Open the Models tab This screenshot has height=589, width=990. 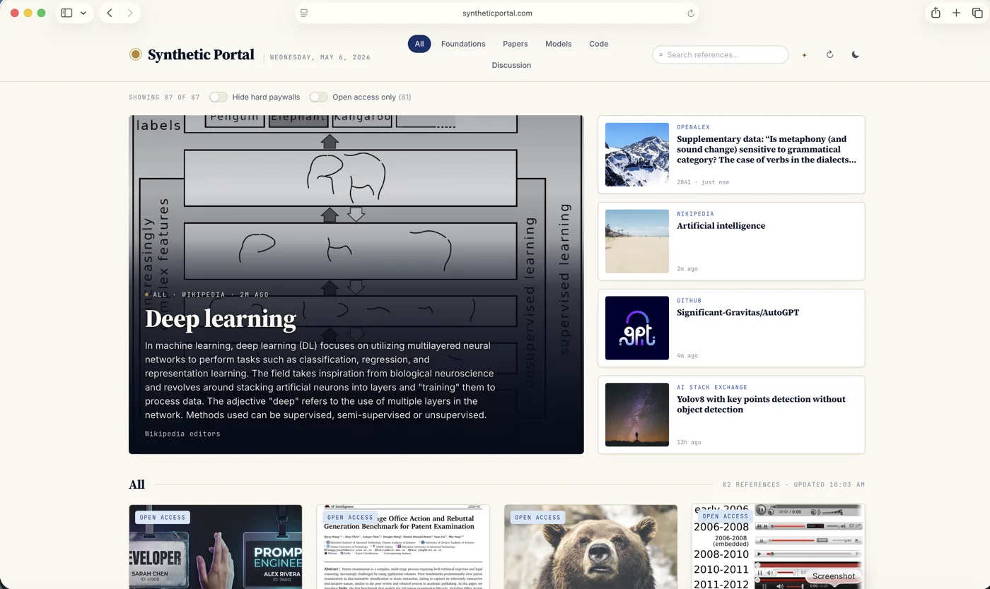pos(559,44)
